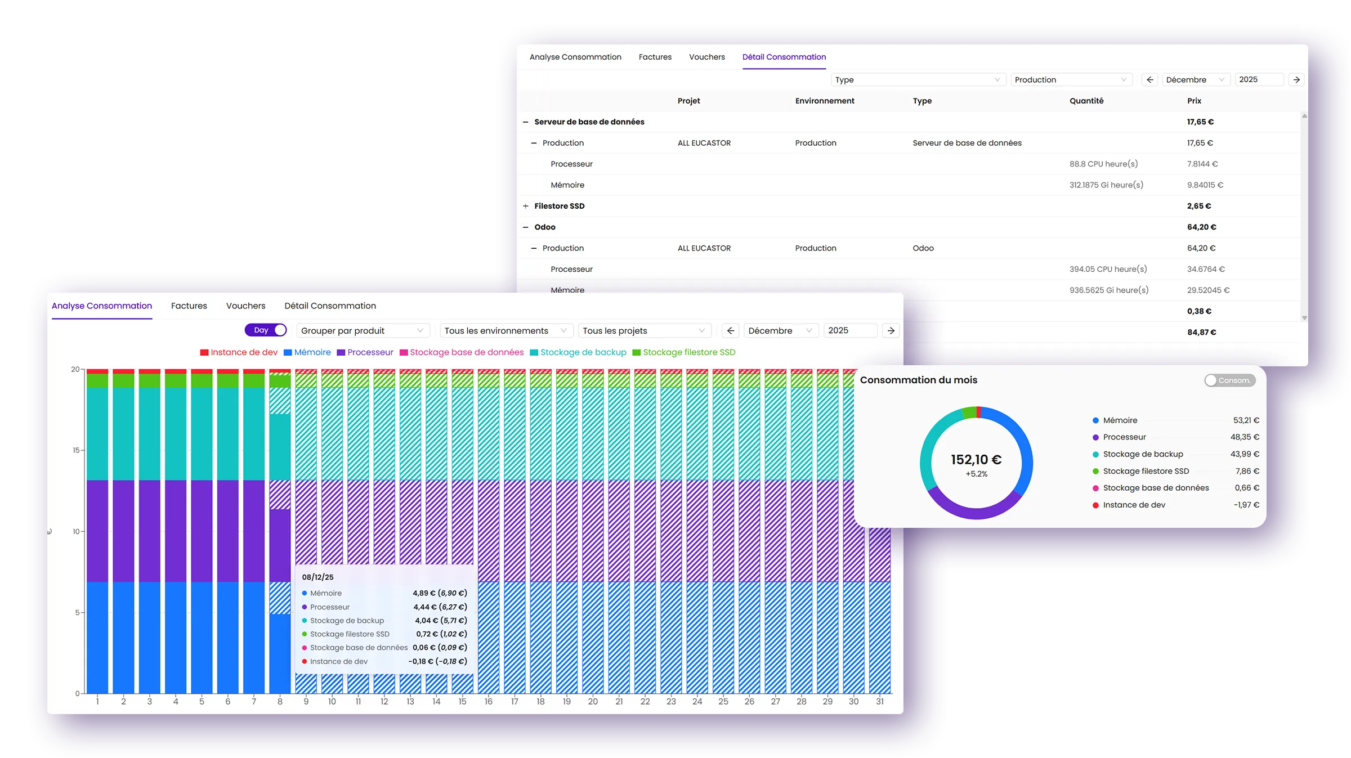Toggle Mémoire series in chart legend
1351x758 pixels.
307,352
